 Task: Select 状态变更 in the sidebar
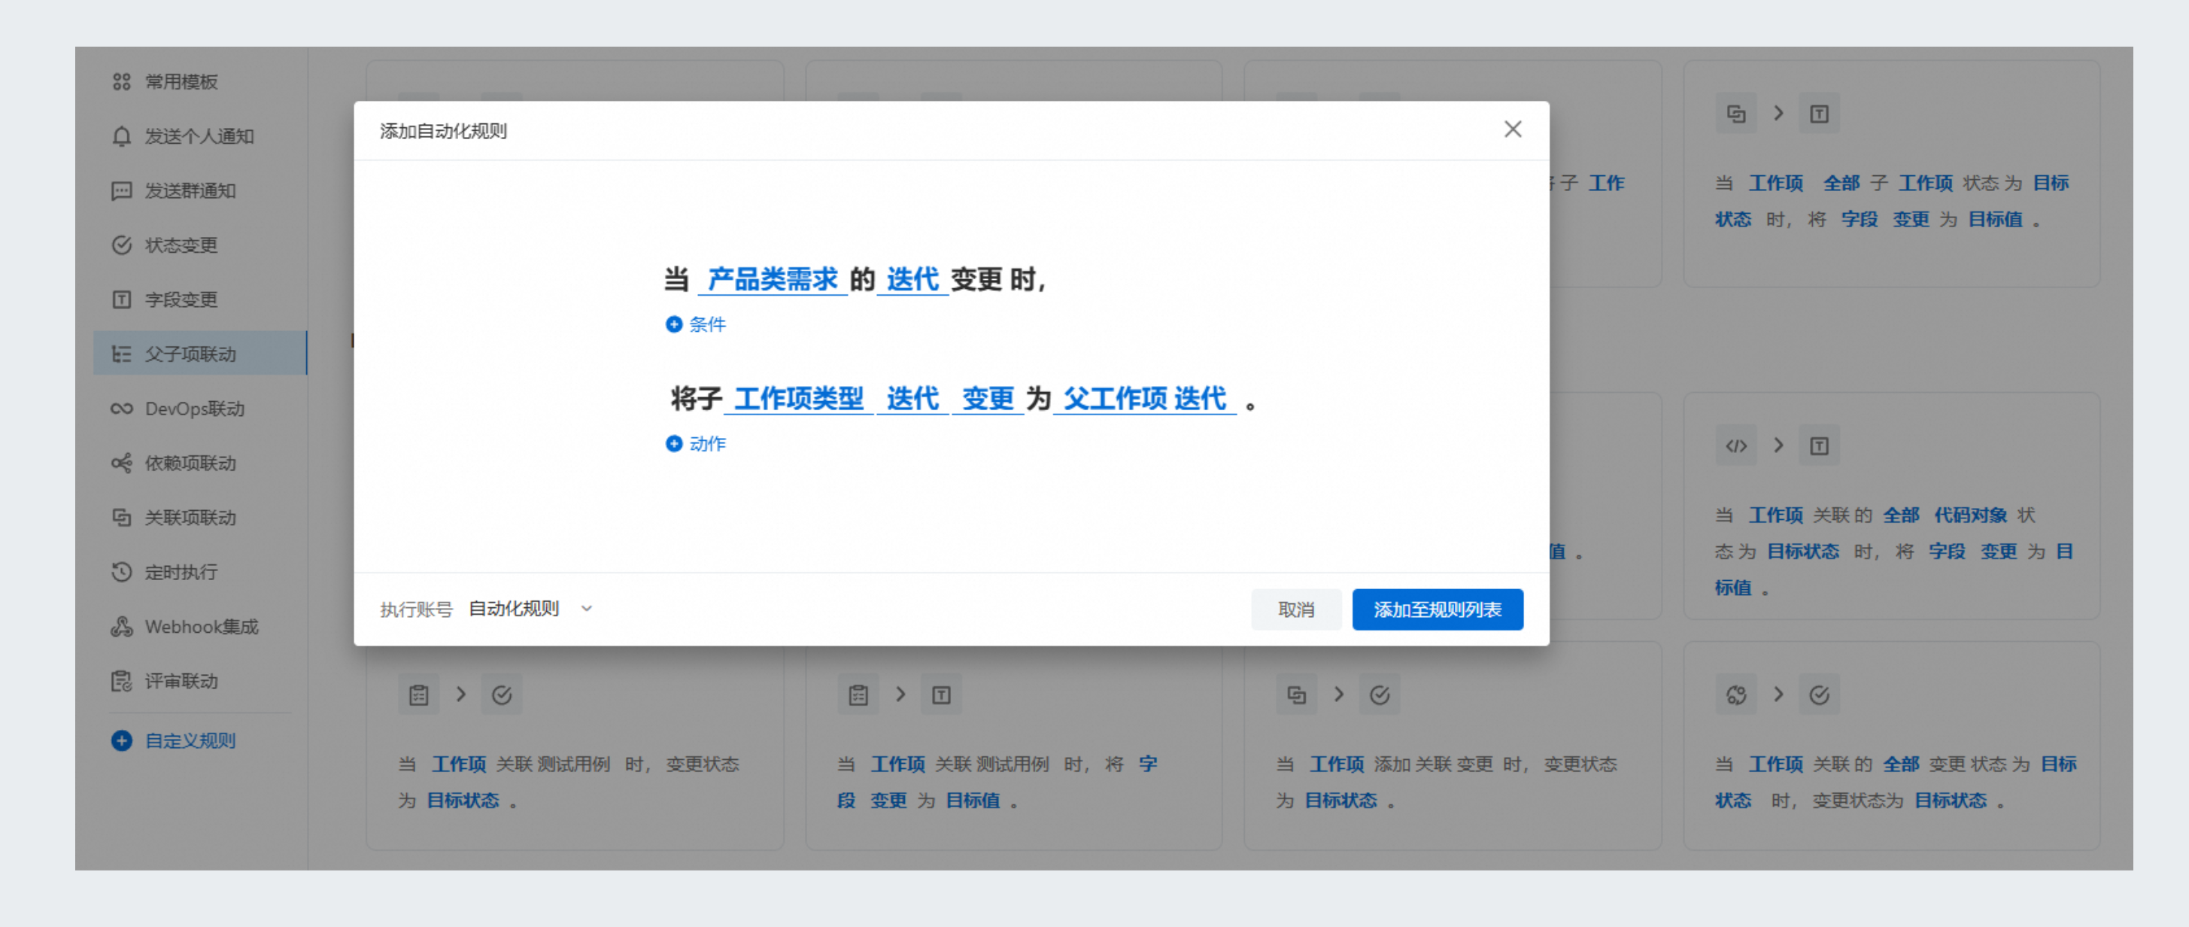pyautogui.click(x=199, y=245)
